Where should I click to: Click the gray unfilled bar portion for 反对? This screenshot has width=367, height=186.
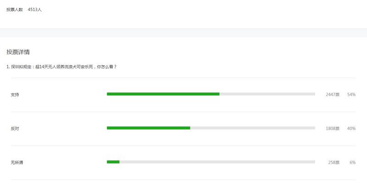(252, 128)
